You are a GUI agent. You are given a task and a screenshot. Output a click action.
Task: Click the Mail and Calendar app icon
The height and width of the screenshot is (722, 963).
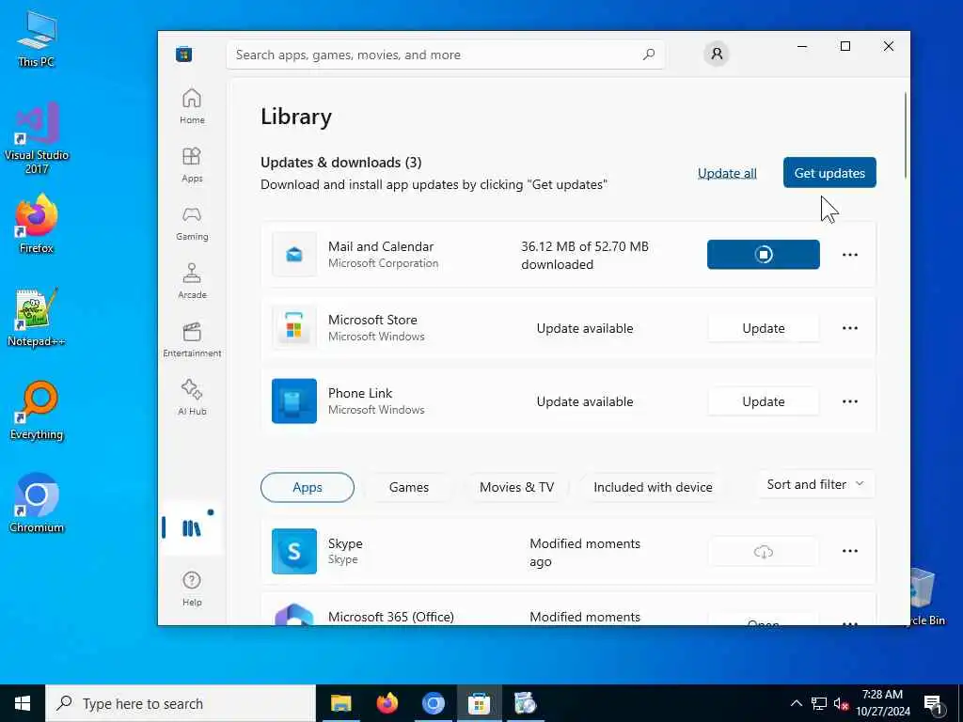294,254
